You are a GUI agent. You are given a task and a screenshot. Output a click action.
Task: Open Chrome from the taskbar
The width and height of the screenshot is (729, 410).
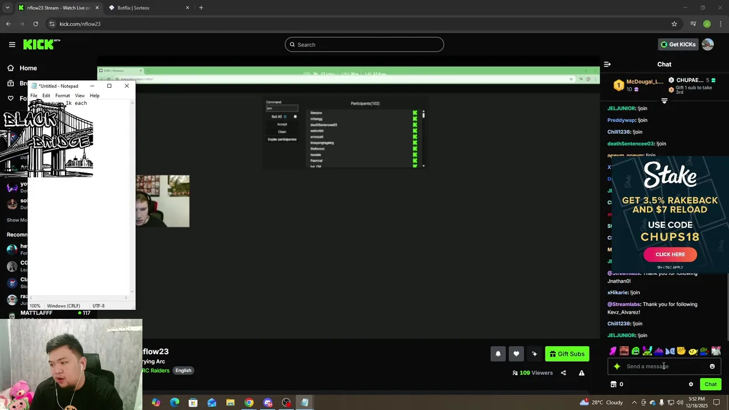pyautogui.click(x=249, y=403)
